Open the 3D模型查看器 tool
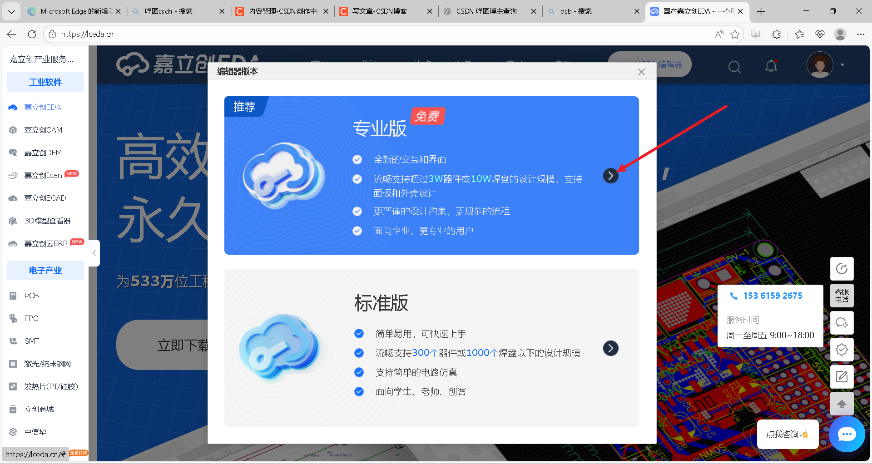 [x=12, y=221]
